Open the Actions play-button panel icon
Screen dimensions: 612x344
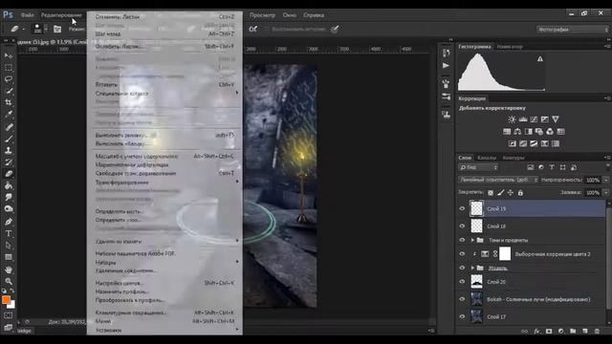(x=446, y=66)
